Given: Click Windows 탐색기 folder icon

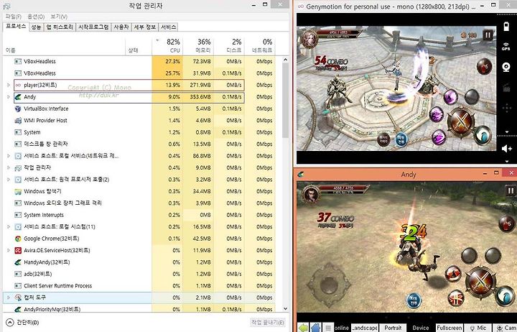Looking at the screenshot, I should click(x=18, y=191).
